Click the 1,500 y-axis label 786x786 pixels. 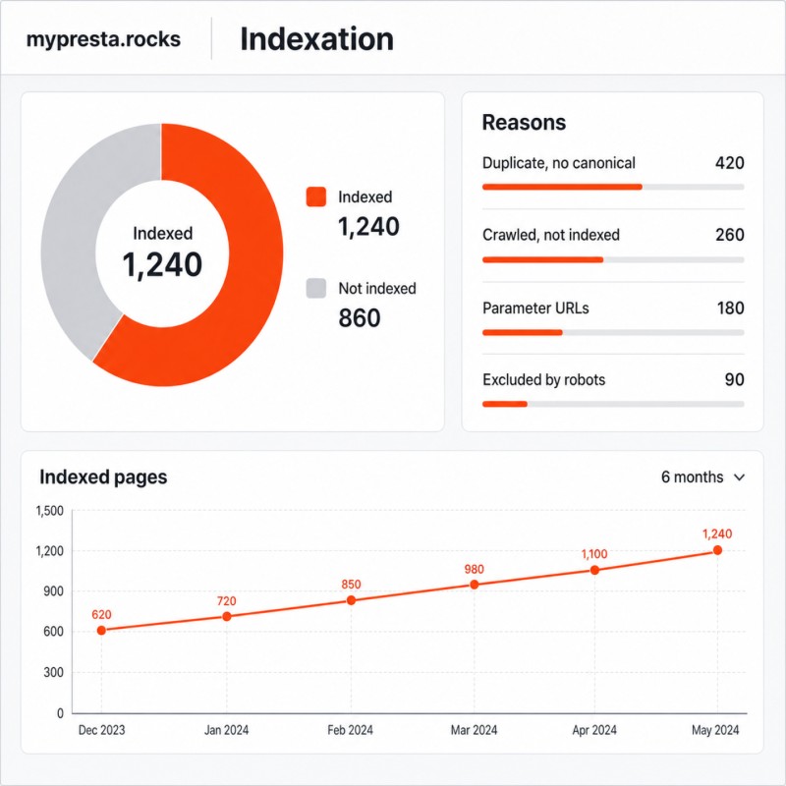pyautogui.click(x=50, y=511)
